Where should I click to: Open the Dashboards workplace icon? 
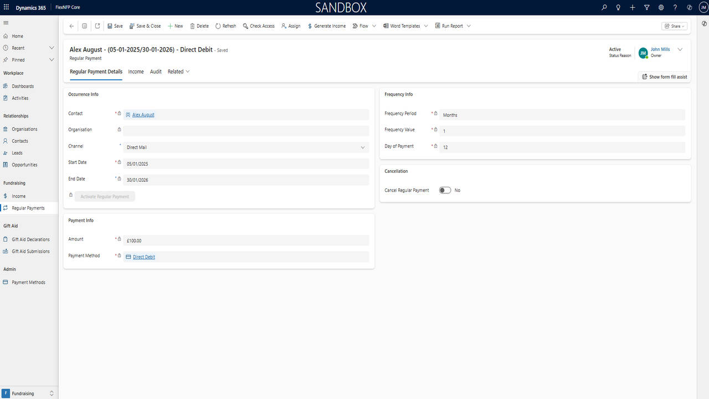click(5, 86)
